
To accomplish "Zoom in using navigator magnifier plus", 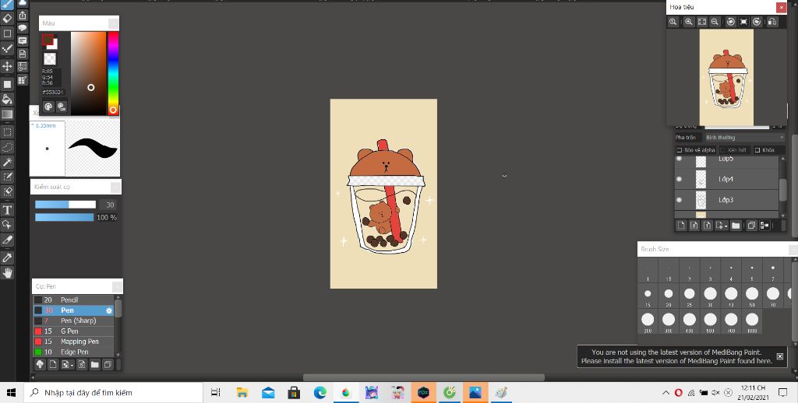I will (689, 22).
